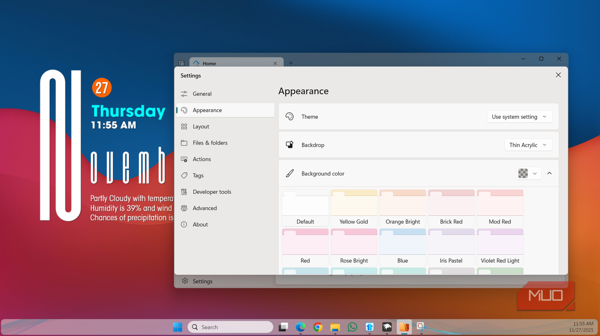
Task: Click taskbar Search box
Action: point(230,327)
